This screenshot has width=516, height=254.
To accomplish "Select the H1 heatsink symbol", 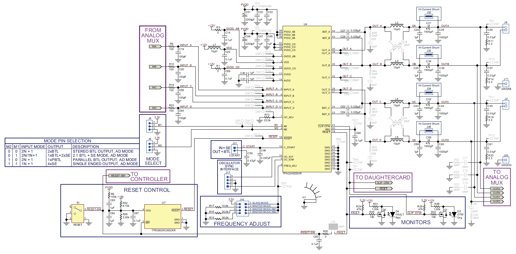I will pyautogui.click(x=312, y=193).
